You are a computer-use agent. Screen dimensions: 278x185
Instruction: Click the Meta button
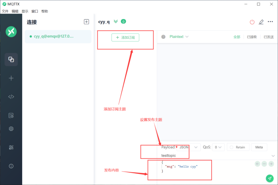tap(259, 147)
